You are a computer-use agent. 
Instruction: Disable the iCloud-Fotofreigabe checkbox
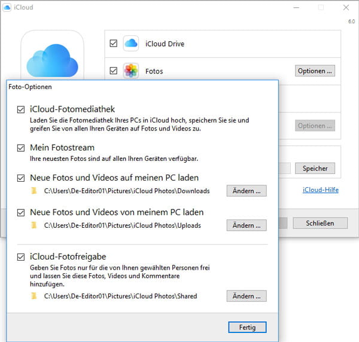(x=21, y=257)
